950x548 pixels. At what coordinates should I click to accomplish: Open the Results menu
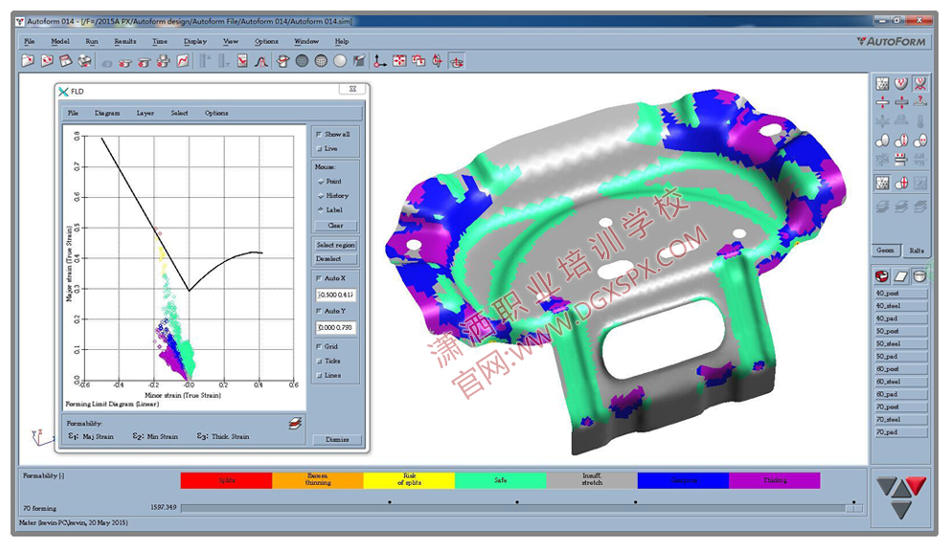point(125,41)
